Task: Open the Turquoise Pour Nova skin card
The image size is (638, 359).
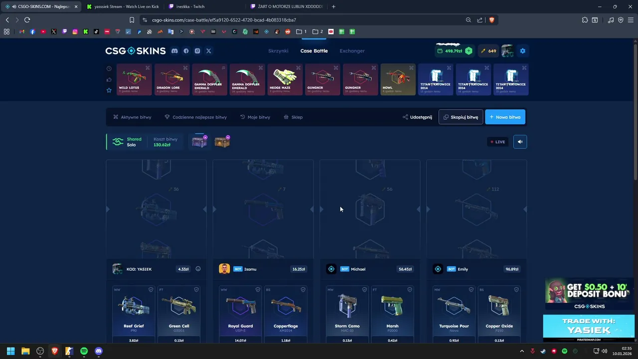Action: (454, 314)
